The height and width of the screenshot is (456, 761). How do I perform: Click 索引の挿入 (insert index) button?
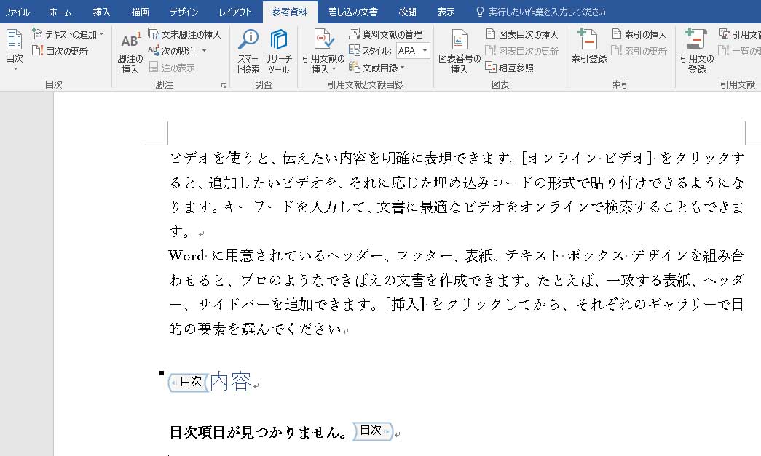pyautogui.click(x=639, y=34)
